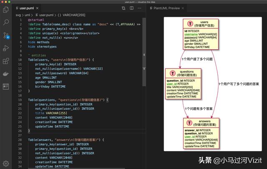The image size is (267, 169).
Task: Click 'gender SMALLINT' code line
Action: coord(48,82)
